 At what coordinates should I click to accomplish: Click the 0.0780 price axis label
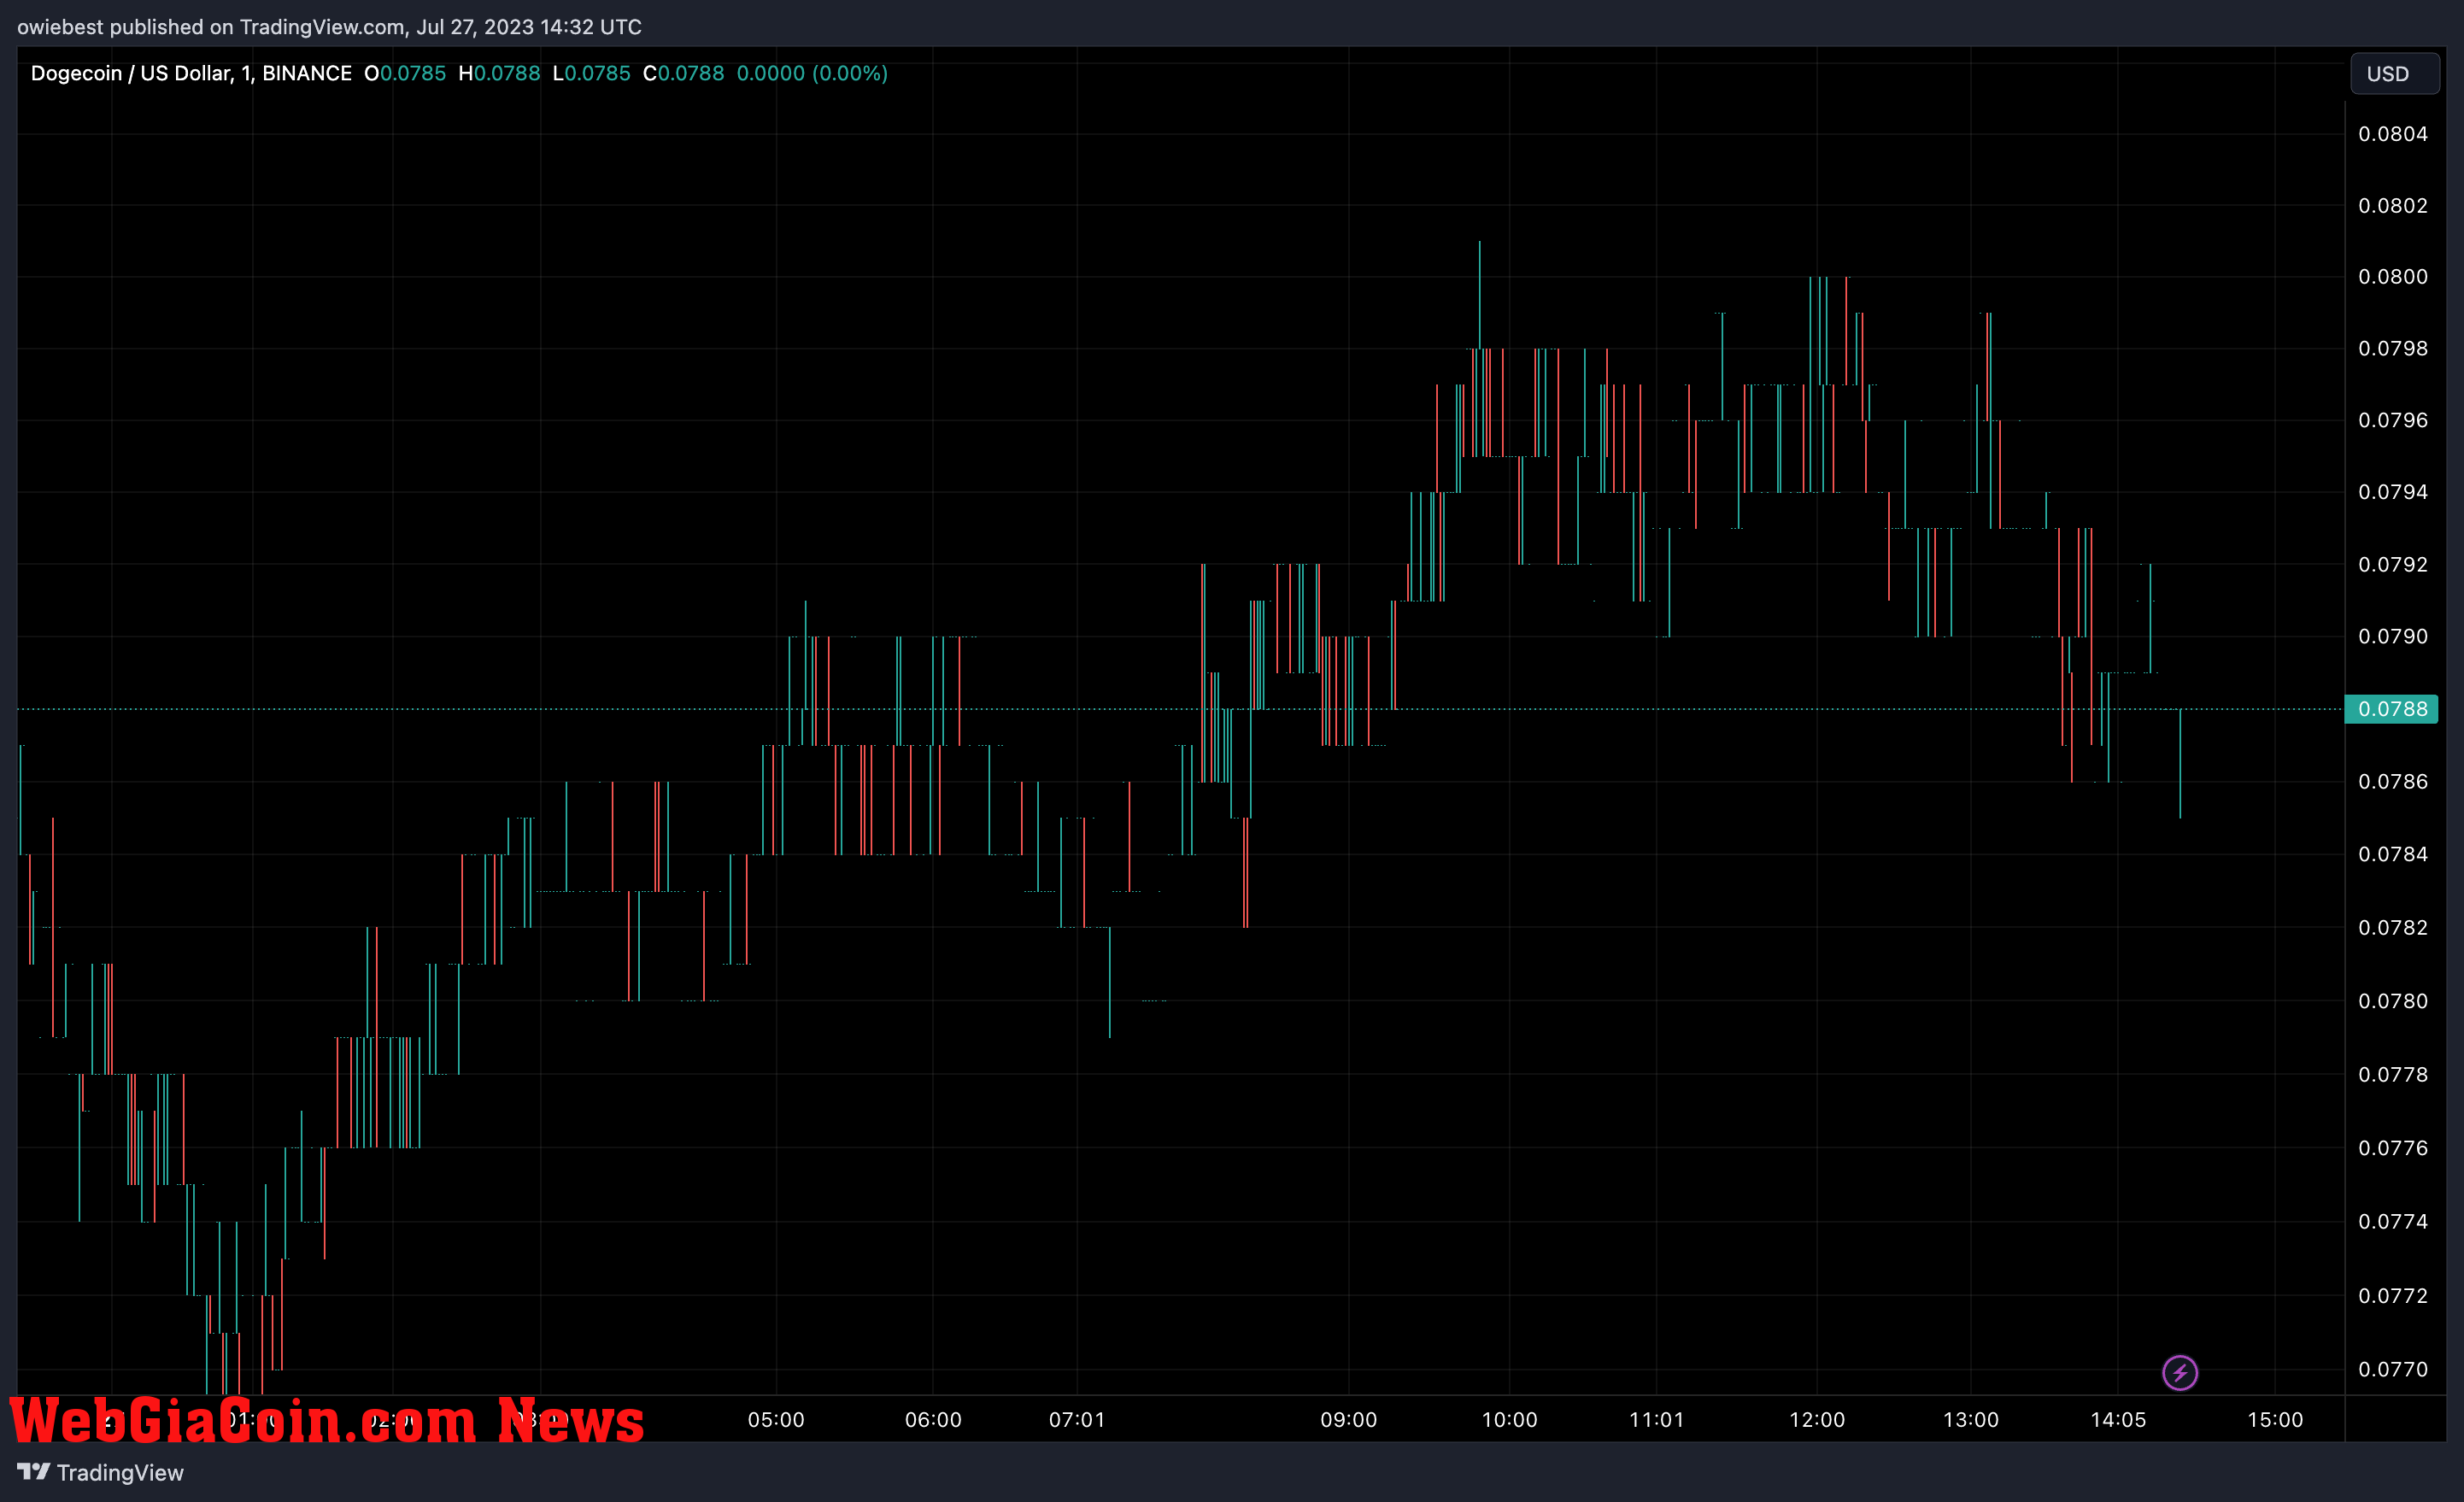[2392, 1001]
